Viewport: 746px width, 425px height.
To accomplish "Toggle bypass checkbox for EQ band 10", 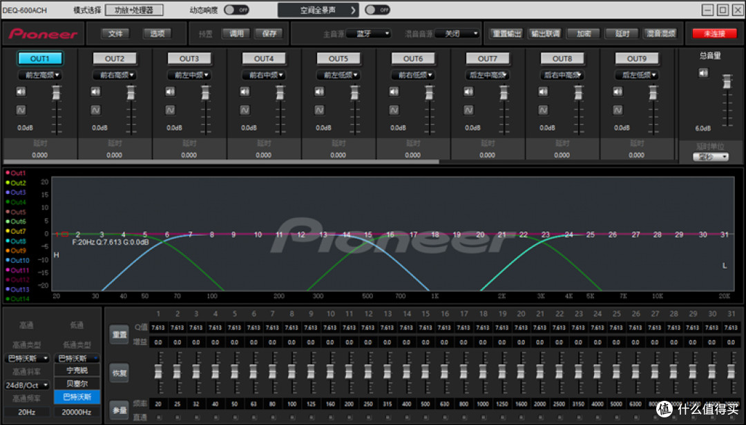I will pyautogui.click(x=330, y=417).
